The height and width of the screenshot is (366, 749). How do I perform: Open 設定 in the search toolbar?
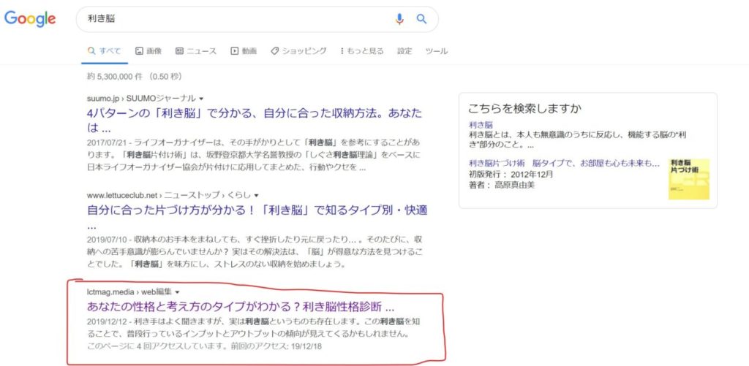pyautogui.click(x=404, y=51)
